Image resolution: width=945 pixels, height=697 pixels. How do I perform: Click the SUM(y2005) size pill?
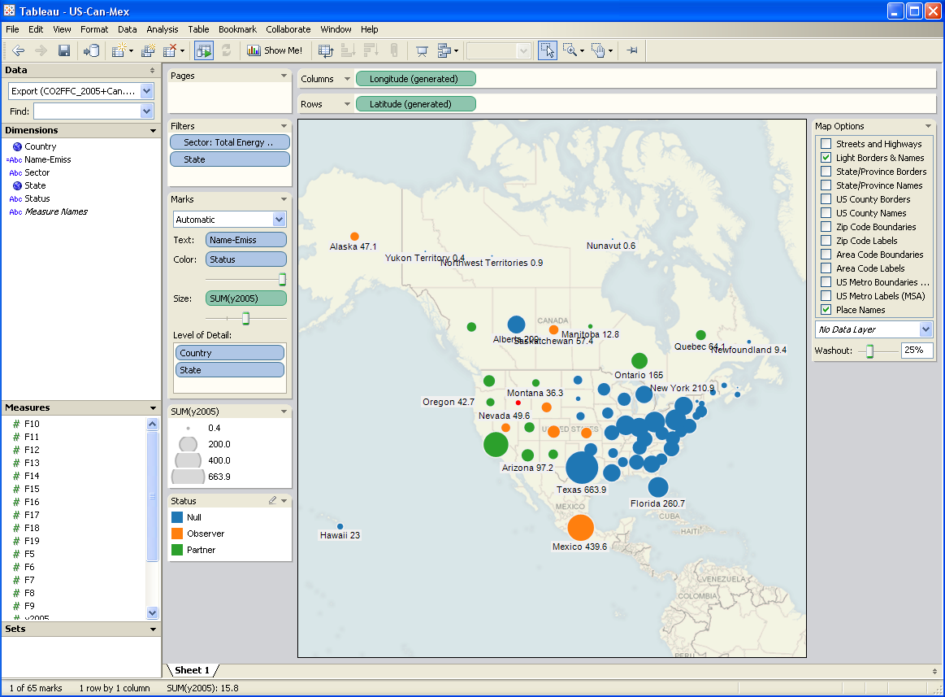tap(246, 298)
